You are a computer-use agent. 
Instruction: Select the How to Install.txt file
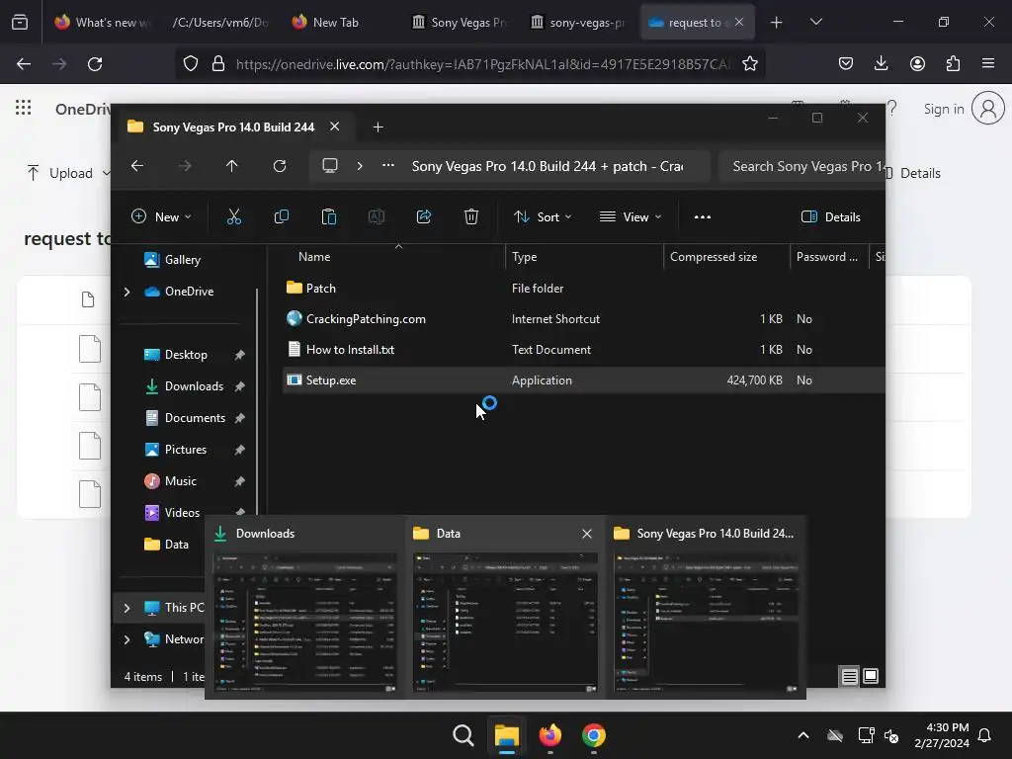pos(583,349)
